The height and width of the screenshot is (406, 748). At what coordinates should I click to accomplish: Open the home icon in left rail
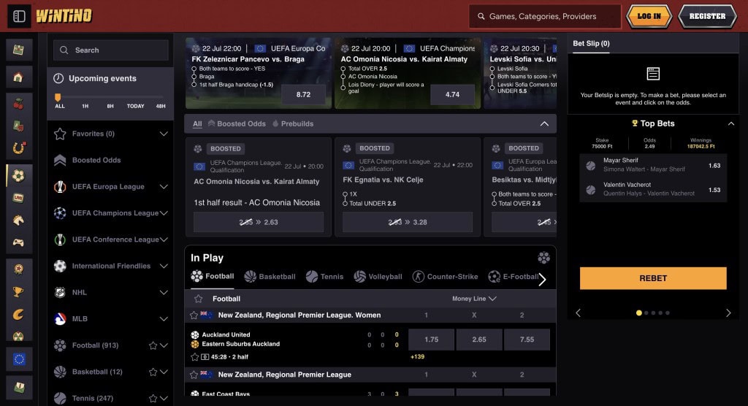18,77
